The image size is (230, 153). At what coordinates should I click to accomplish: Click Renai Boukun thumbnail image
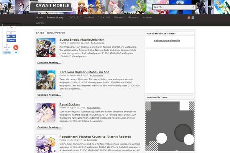click(x=46, y=112)
